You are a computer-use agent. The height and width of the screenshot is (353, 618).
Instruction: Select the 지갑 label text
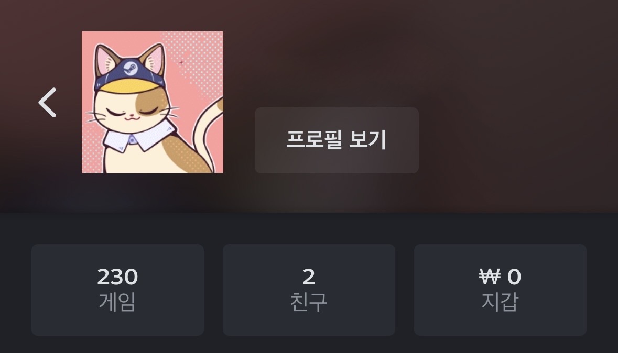tap(500, 302)
